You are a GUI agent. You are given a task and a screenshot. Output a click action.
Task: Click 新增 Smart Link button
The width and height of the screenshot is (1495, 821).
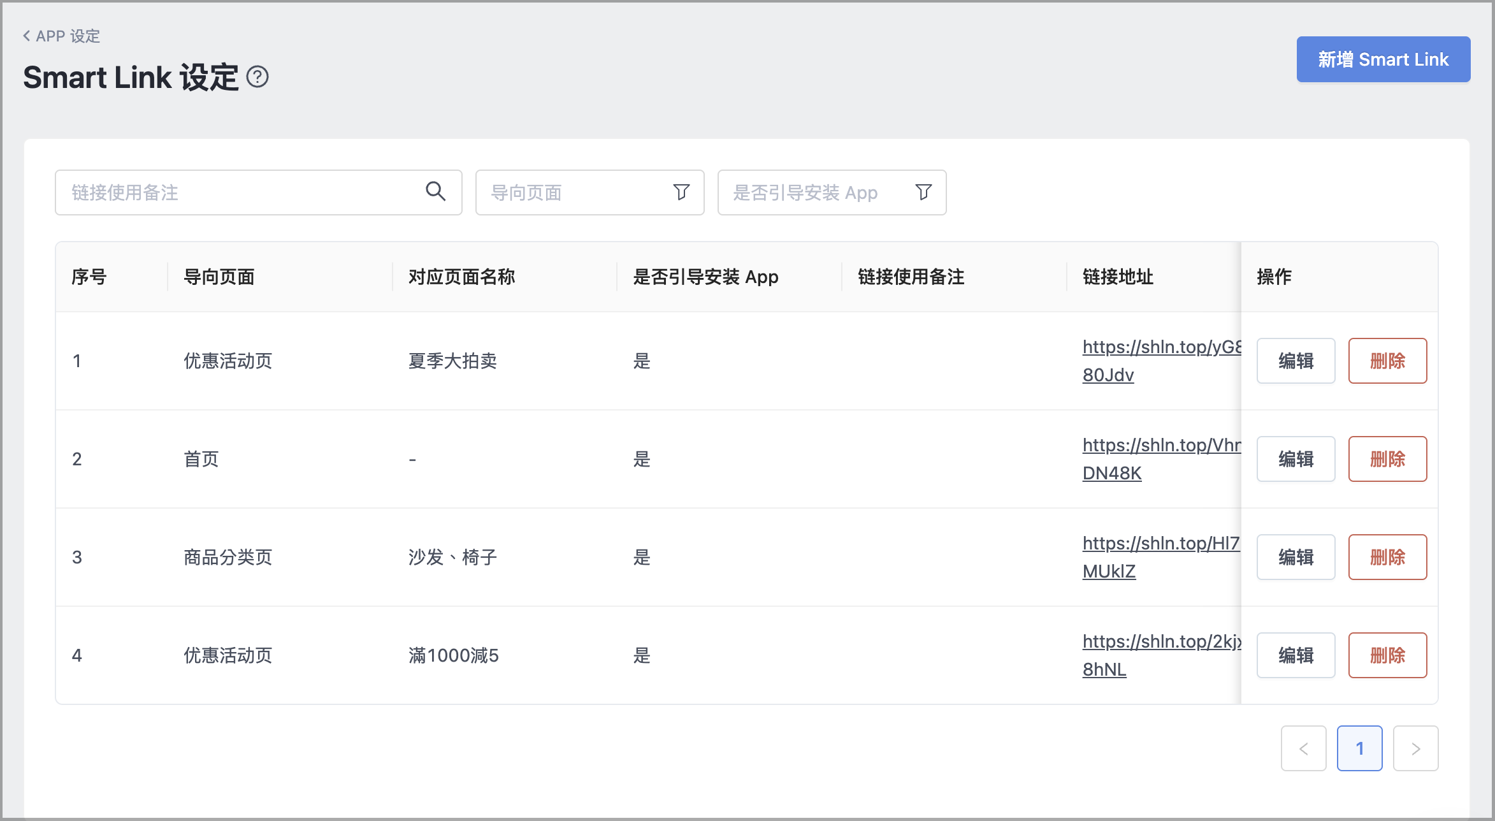(1383, 59)
